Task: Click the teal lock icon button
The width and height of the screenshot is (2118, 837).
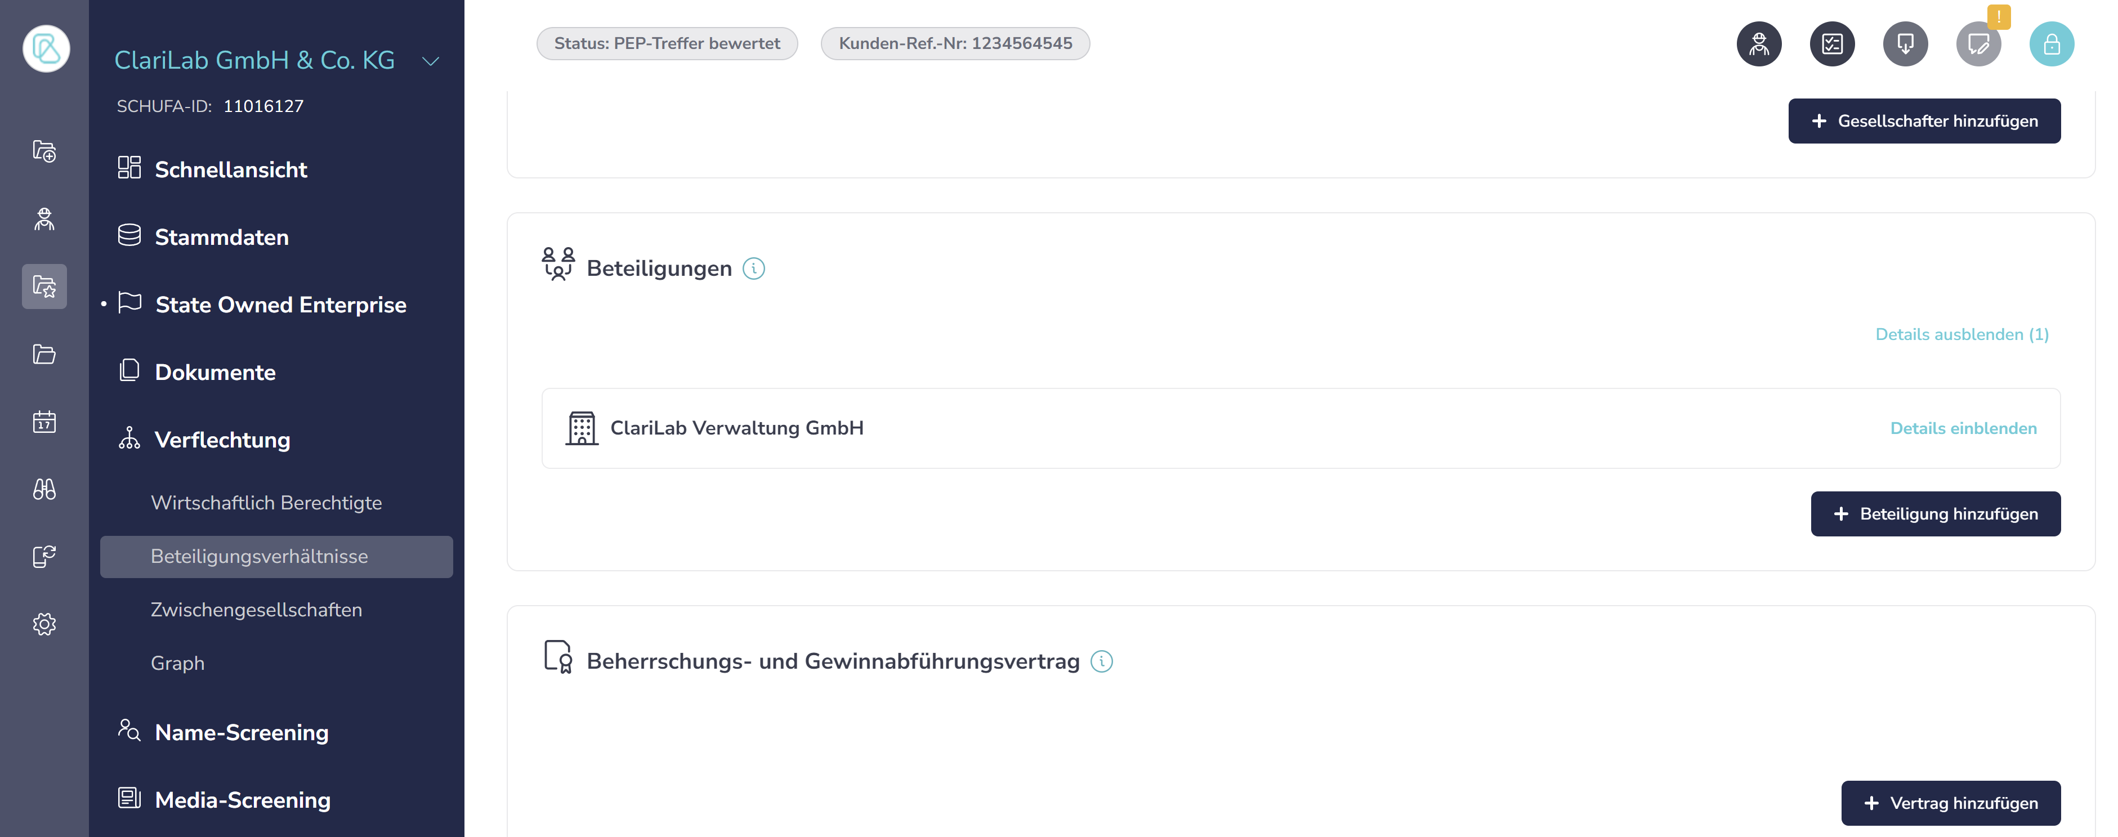Action: (2052, 43)
